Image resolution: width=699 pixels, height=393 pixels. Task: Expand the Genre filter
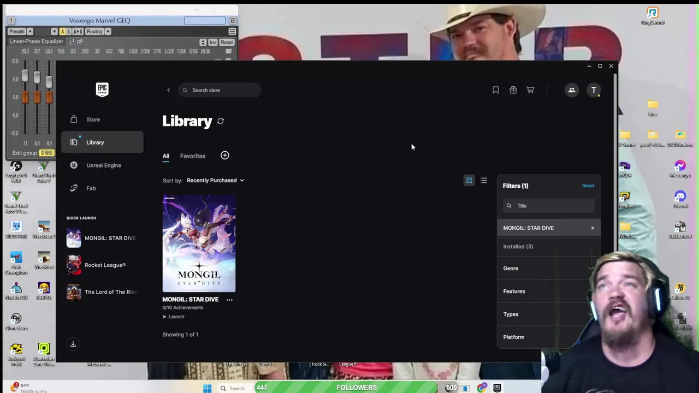(548, 269)
